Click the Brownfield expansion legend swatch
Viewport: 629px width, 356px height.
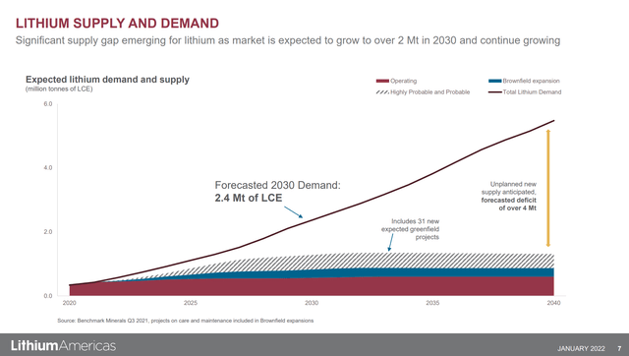tap(495, 81)
